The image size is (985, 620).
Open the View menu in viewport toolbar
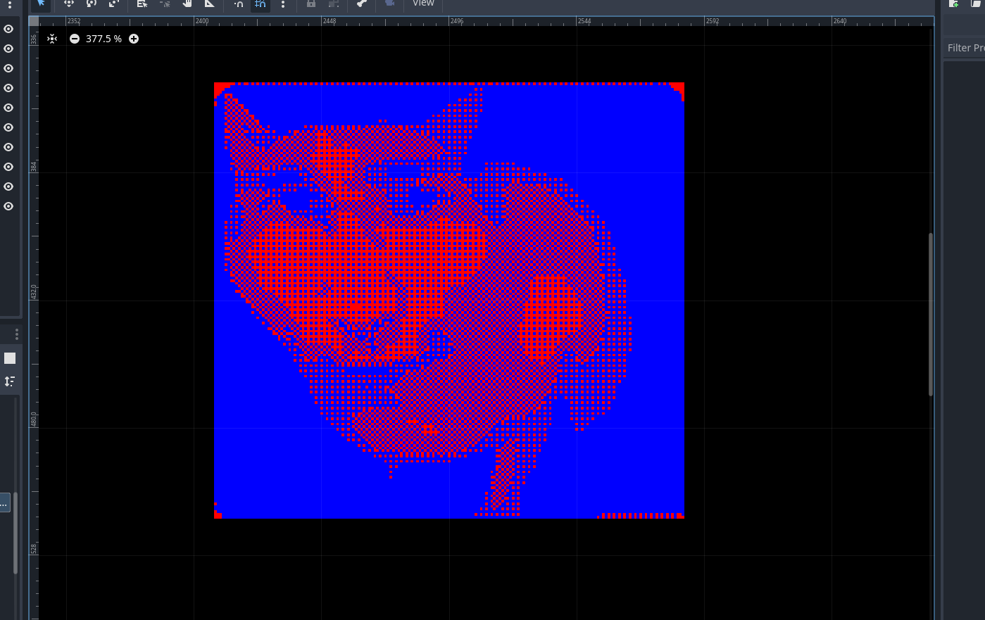(423, 3)
